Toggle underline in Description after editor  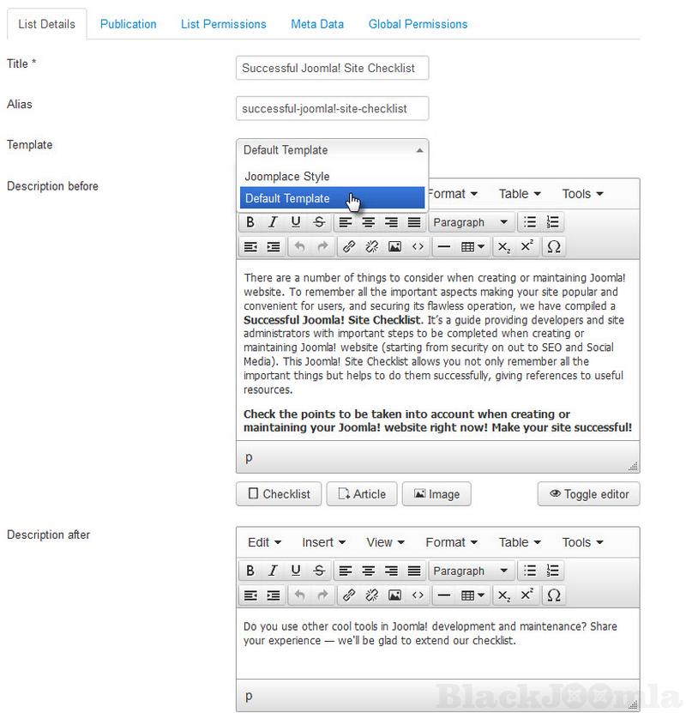296,571
